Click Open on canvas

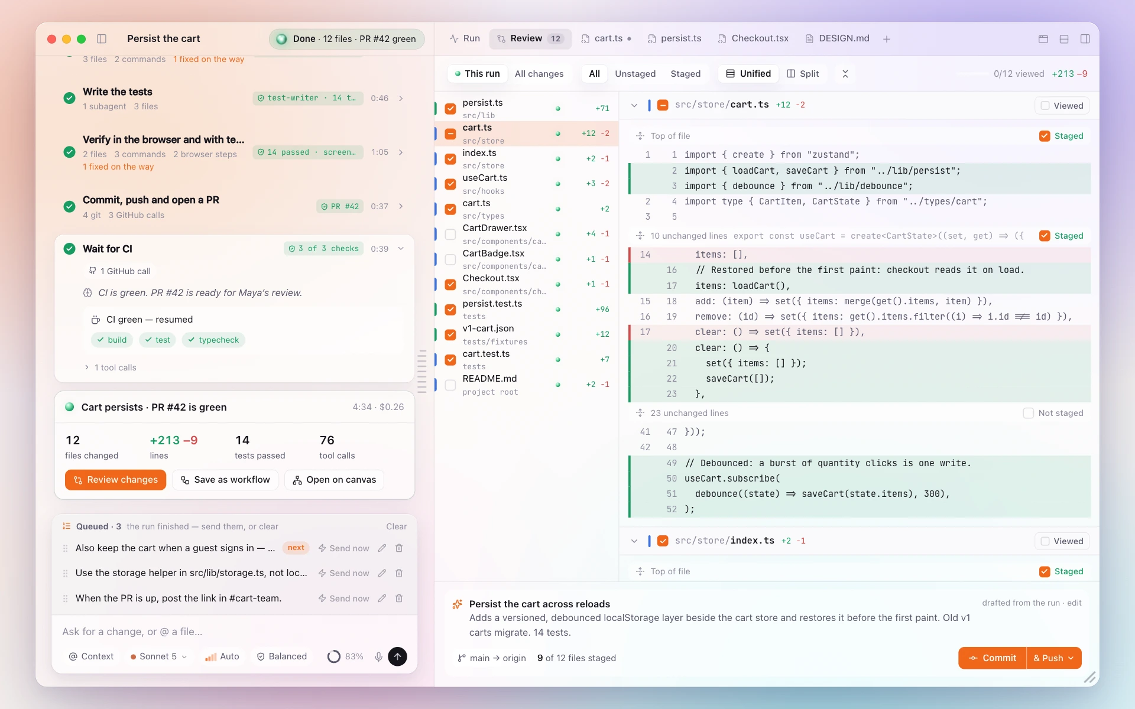coord(335,480)
